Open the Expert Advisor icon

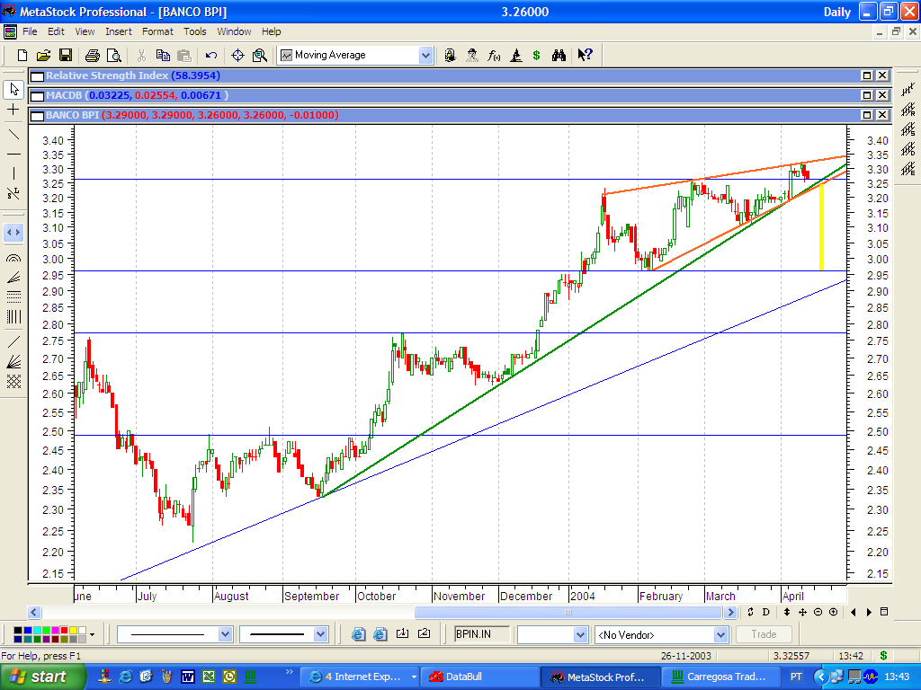coord(450,55)
